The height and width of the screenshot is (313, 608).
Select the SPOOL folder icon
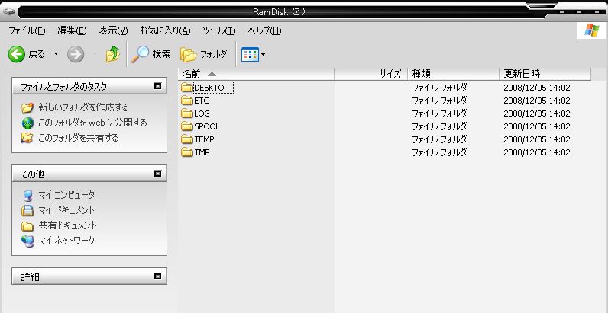[x=187, y=126]
